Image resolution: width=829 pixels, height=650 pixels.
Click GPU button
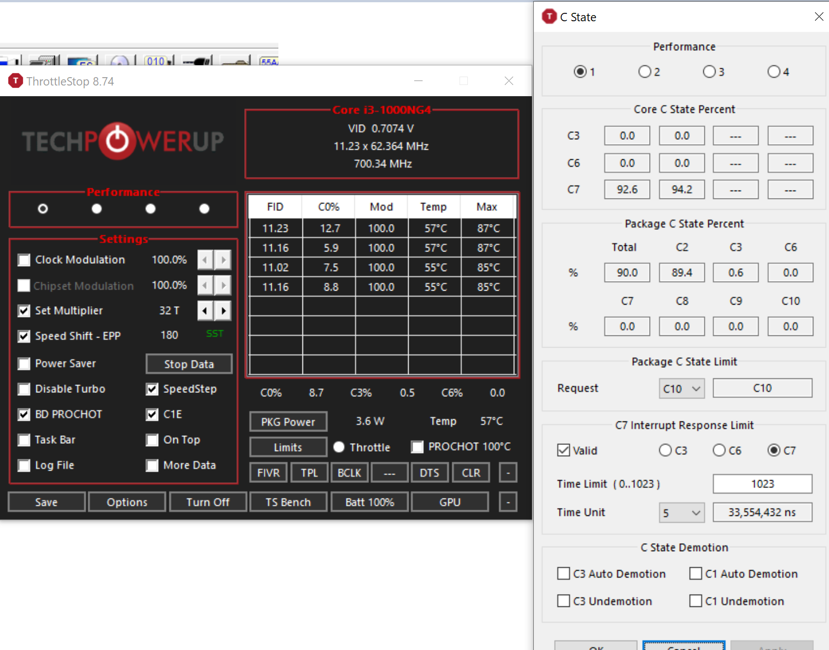[450, 502]
